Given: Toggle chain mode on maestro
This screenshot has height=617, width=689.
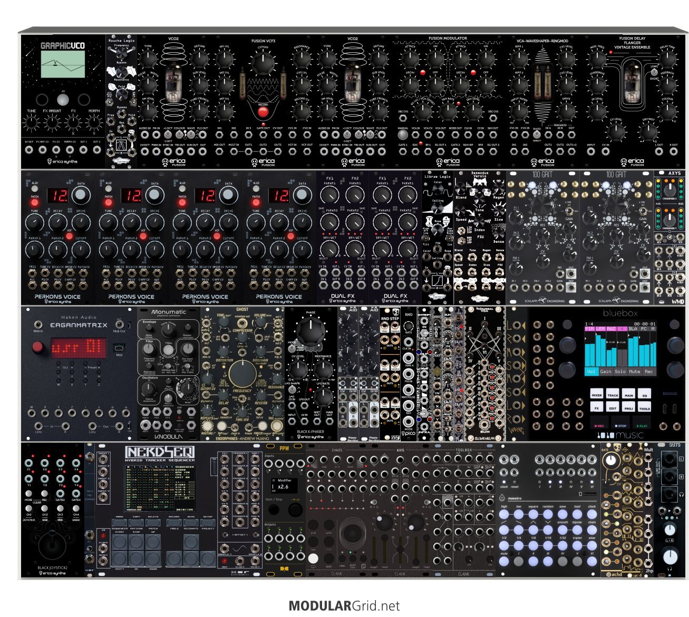Looking at the screenshot, I should coord(592,530).
